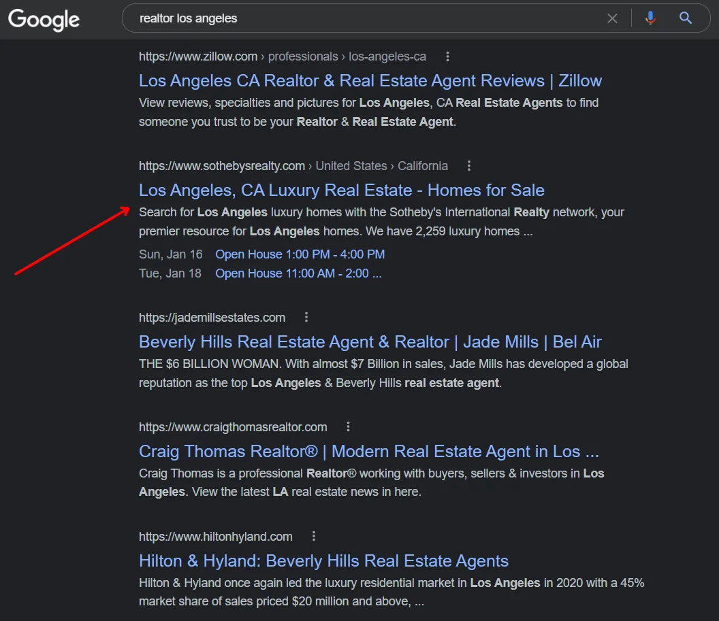The height and width of the screenshot is (621, 719).
Task: Click the sothebysrealty.com URL breadcrumb
Action: point(293,166)
